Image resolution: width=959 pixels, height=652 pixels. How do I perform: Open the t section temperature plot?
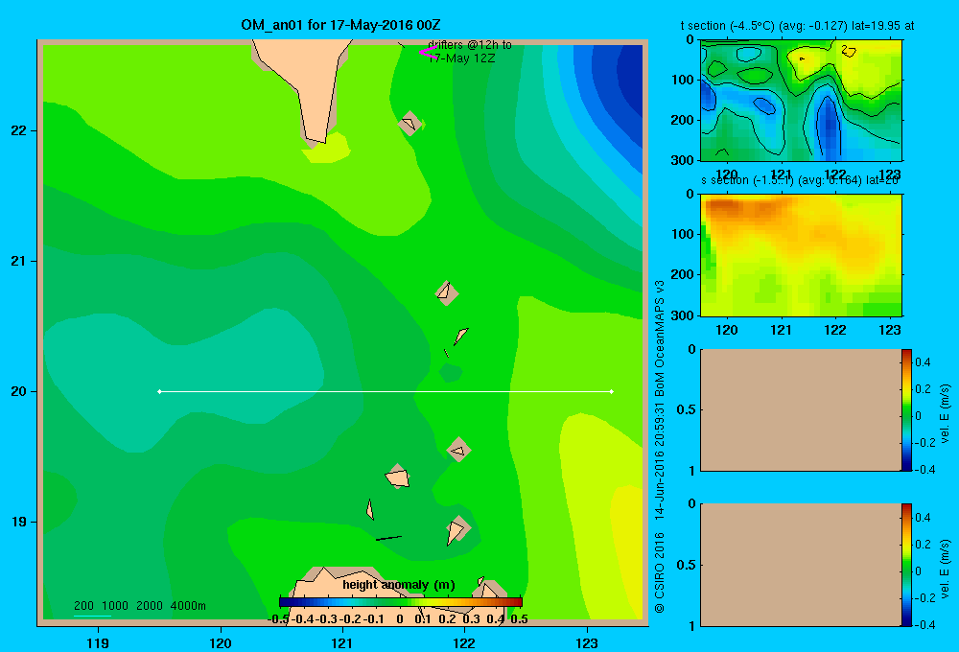coord(801,101)
